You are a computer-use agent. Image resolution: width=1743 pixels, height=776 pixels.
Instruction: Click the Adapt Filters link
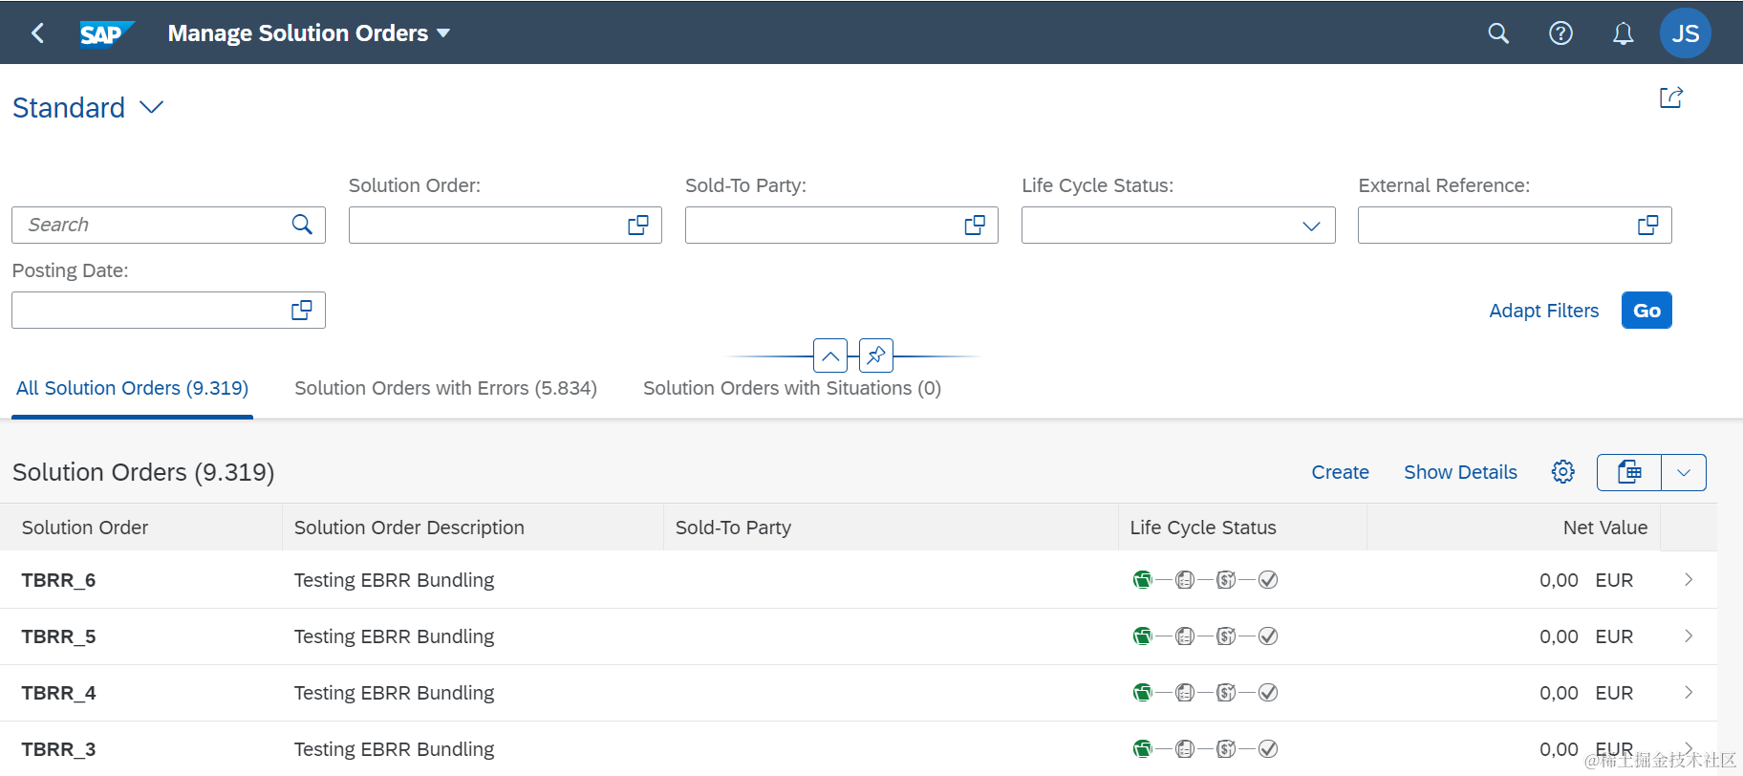click(x=1543, y=311)
